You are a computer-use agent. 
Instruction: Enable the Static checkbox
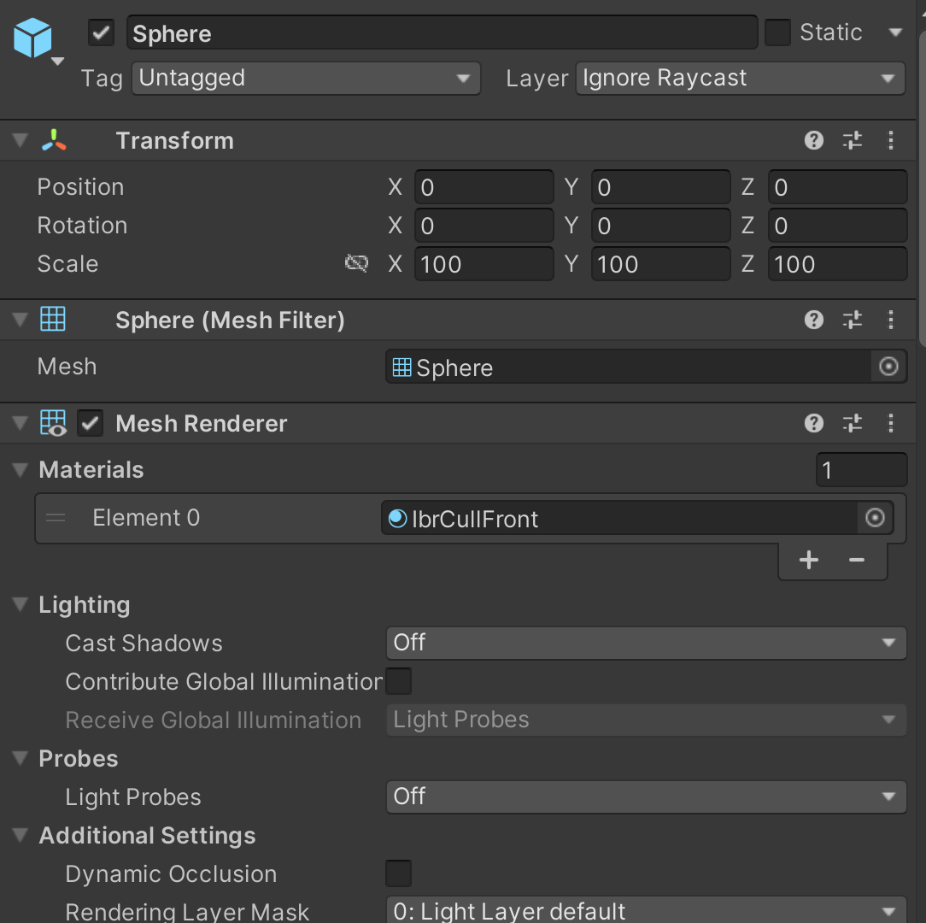pyautogui.click(x=780, y=32)
